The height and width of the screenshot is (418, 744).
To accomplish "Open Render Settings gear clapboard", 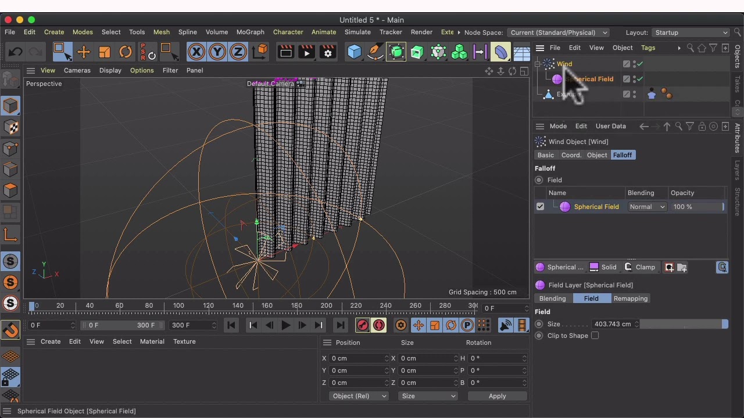I will pos(328,52).
